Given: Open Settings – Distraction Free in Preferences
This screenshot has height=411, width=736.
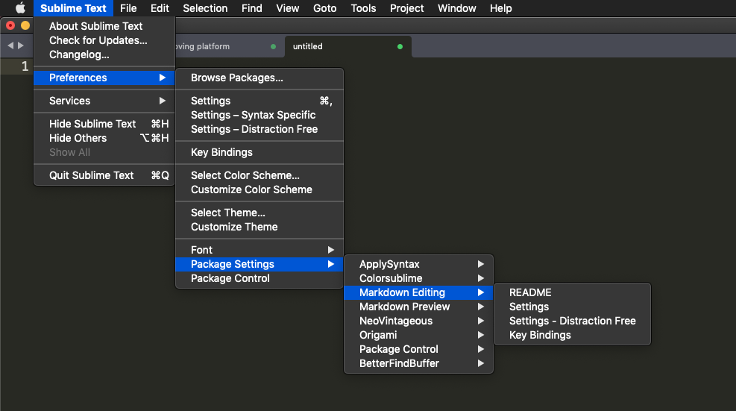Looking at the screenshot, I should [x=260, y=129].
